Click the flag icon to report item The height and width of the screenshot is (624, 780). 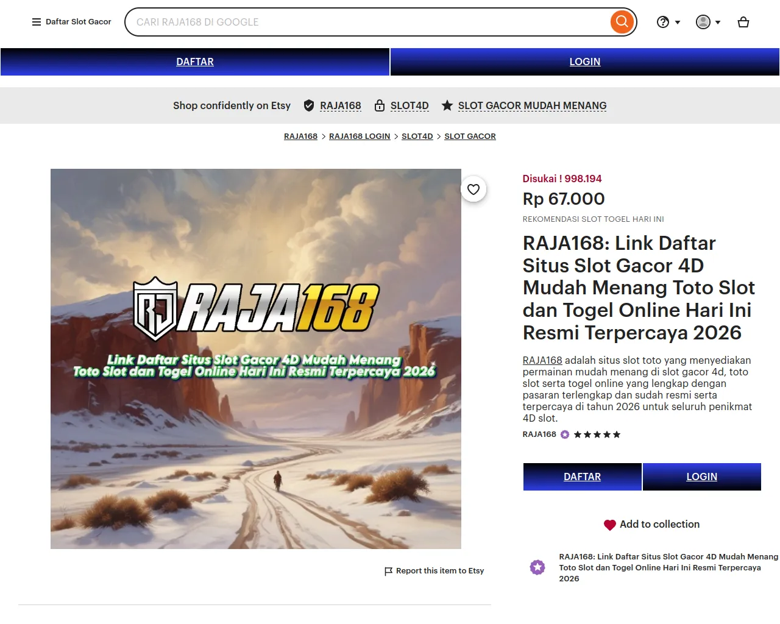pyautogui.click(x=388, y=571)
